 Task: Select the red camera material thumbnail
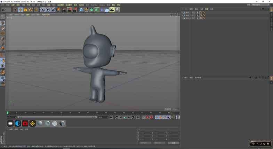click(x=25, y=123)
